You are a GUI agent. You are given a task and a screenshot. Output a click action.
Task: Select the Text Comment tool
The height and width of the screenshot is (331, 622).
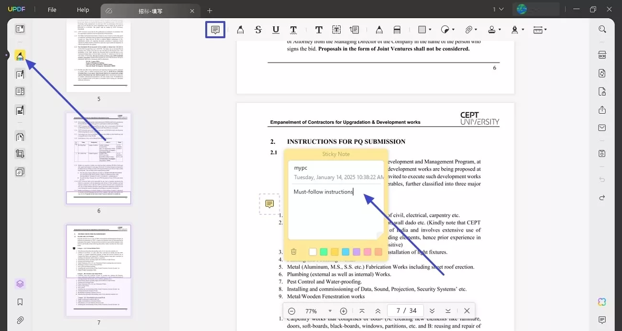[x=319, y=30]
